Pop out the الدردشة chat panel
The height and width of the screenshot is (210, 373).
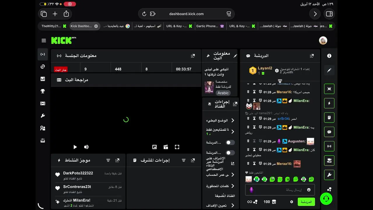(312, 56)
